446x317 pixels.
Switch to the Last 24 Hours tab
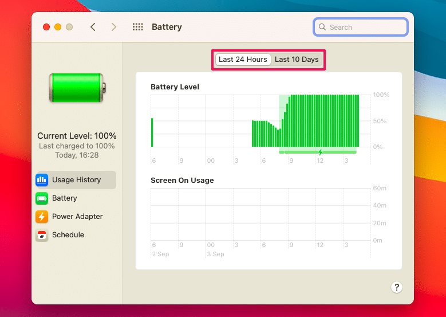click(243, 60)
